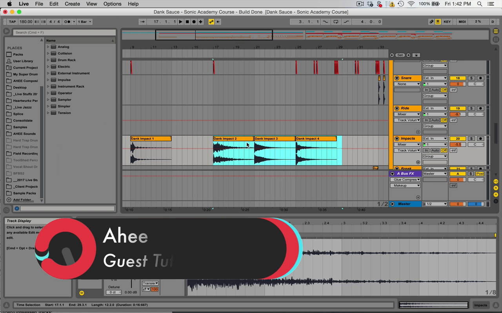Click the transport Play button

[181, 22]
